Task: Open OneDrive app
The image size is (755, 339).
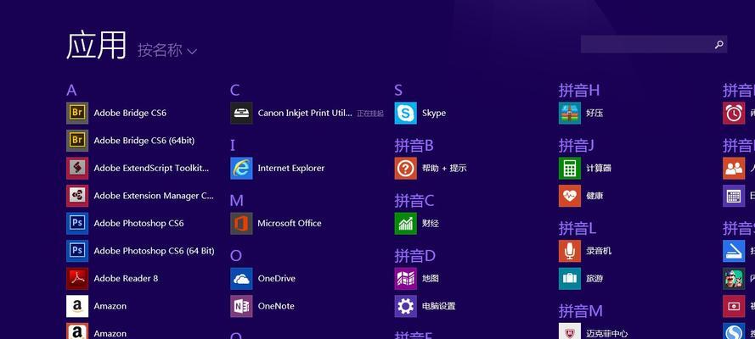Action: pyautogui.click(x=263, y=279)
